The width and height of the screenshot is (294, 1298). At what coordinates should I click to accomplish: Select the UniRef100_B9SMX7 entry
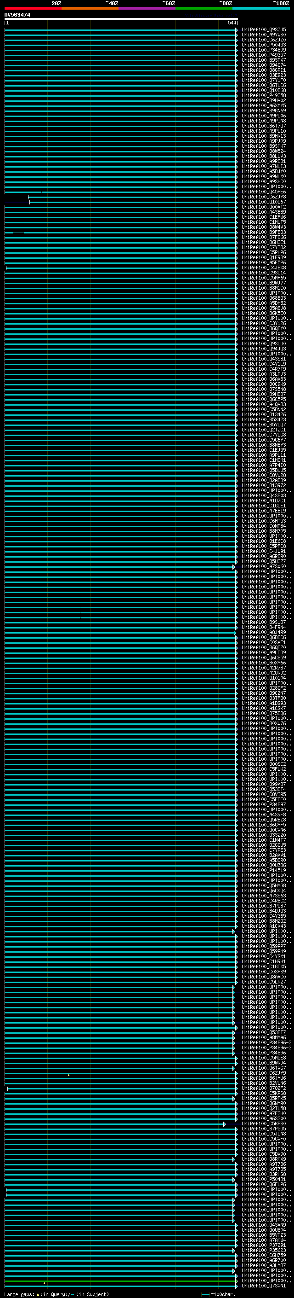264,60
